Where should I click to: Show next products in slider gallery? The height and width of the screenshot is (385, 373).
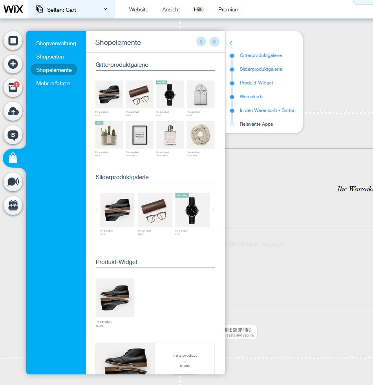pos(213,210)
